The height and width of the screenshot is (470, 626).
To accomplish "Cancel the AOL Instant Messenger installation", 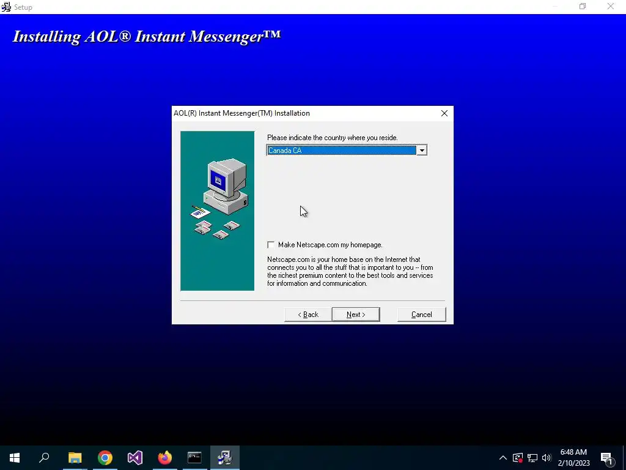I will point(422,315).
